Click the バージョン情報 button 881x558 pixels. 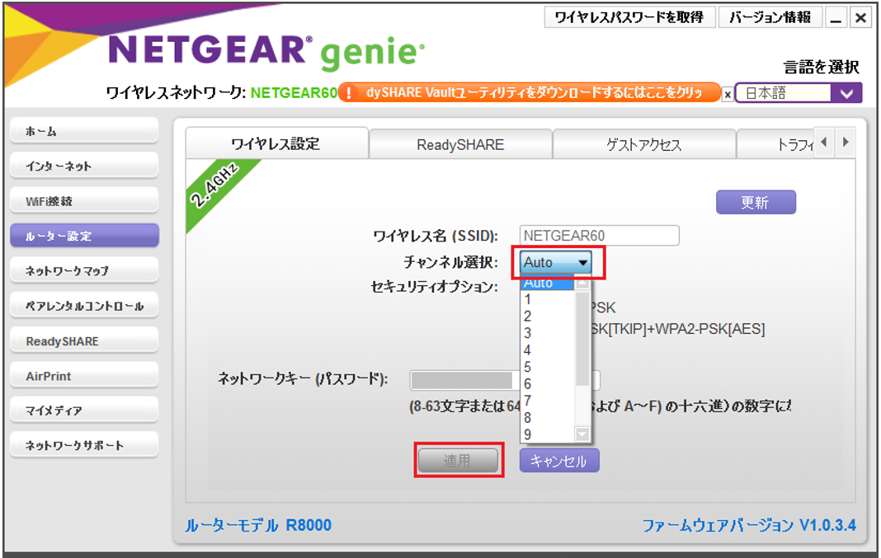[770, 17]
